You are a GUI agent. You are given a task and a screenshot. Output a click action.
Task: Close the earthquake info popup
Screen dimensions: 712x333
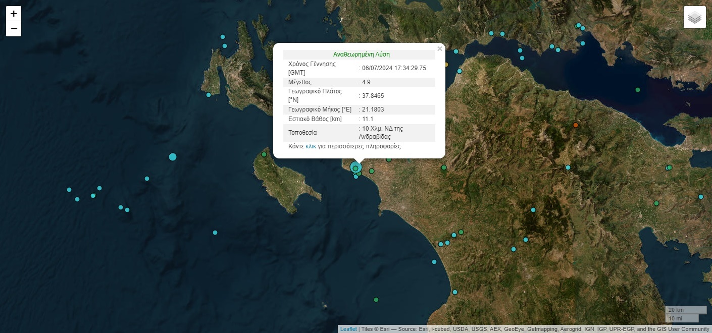[x=439, y=49]
